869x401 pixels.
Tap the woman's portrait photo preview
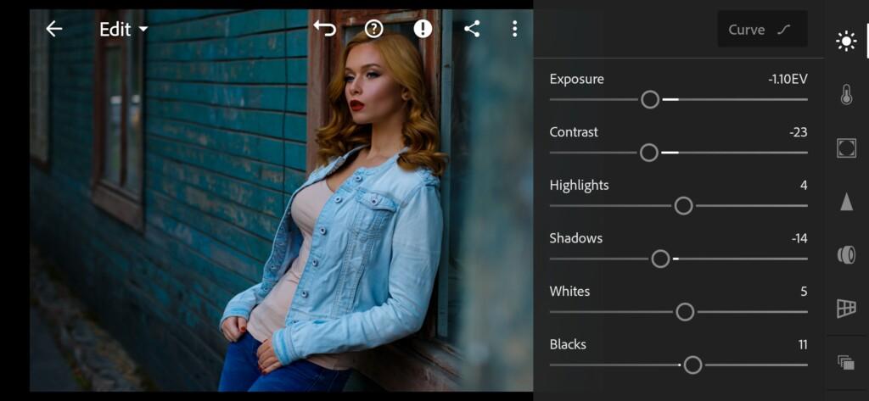(x=281, y=200)
